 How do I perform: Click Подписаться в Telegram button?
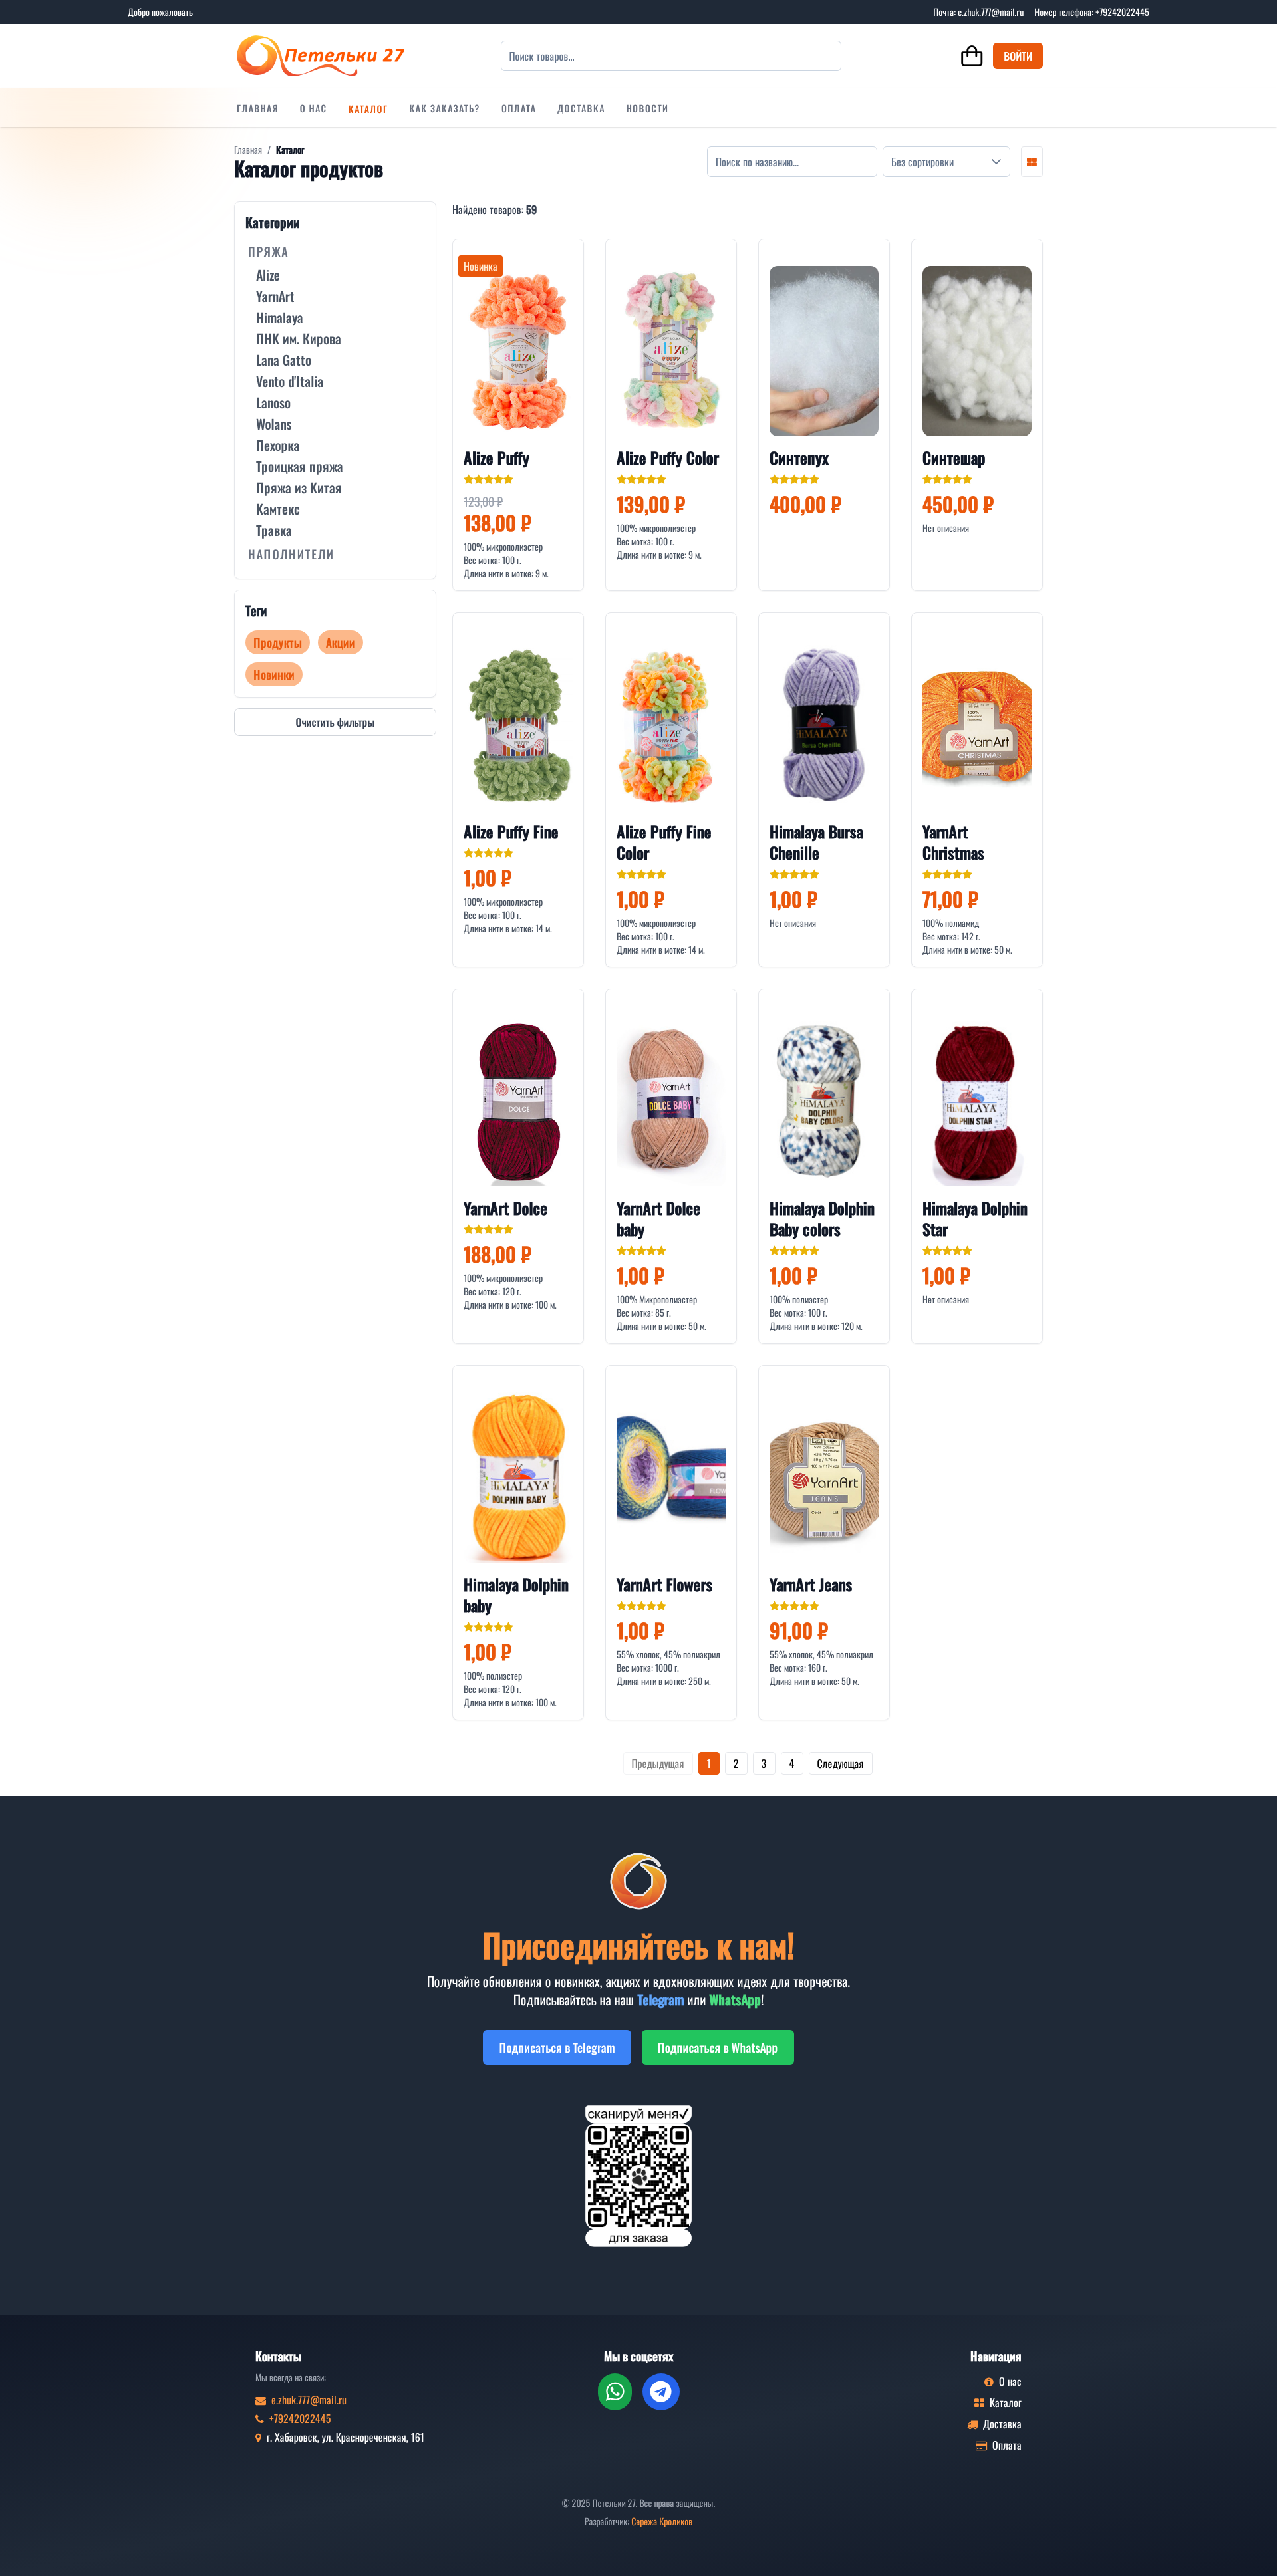[x=557, y=2047]
